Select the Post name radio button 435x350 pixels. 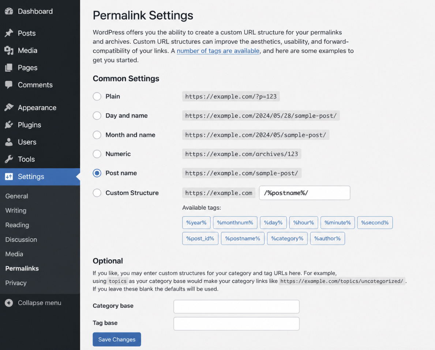[97, 173]
